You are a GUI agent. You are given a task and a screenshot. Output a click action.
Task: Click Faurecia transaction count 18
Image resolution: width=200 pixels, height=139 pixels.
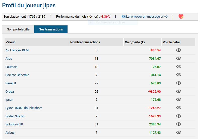coord(96,67)
